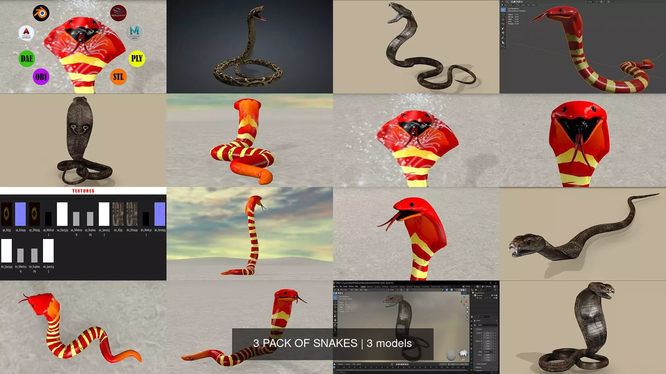Toggle the eye visibility of the Collection row
Image resolution: width=666 pixels, height=374 pixels.
tap(494, 295)
